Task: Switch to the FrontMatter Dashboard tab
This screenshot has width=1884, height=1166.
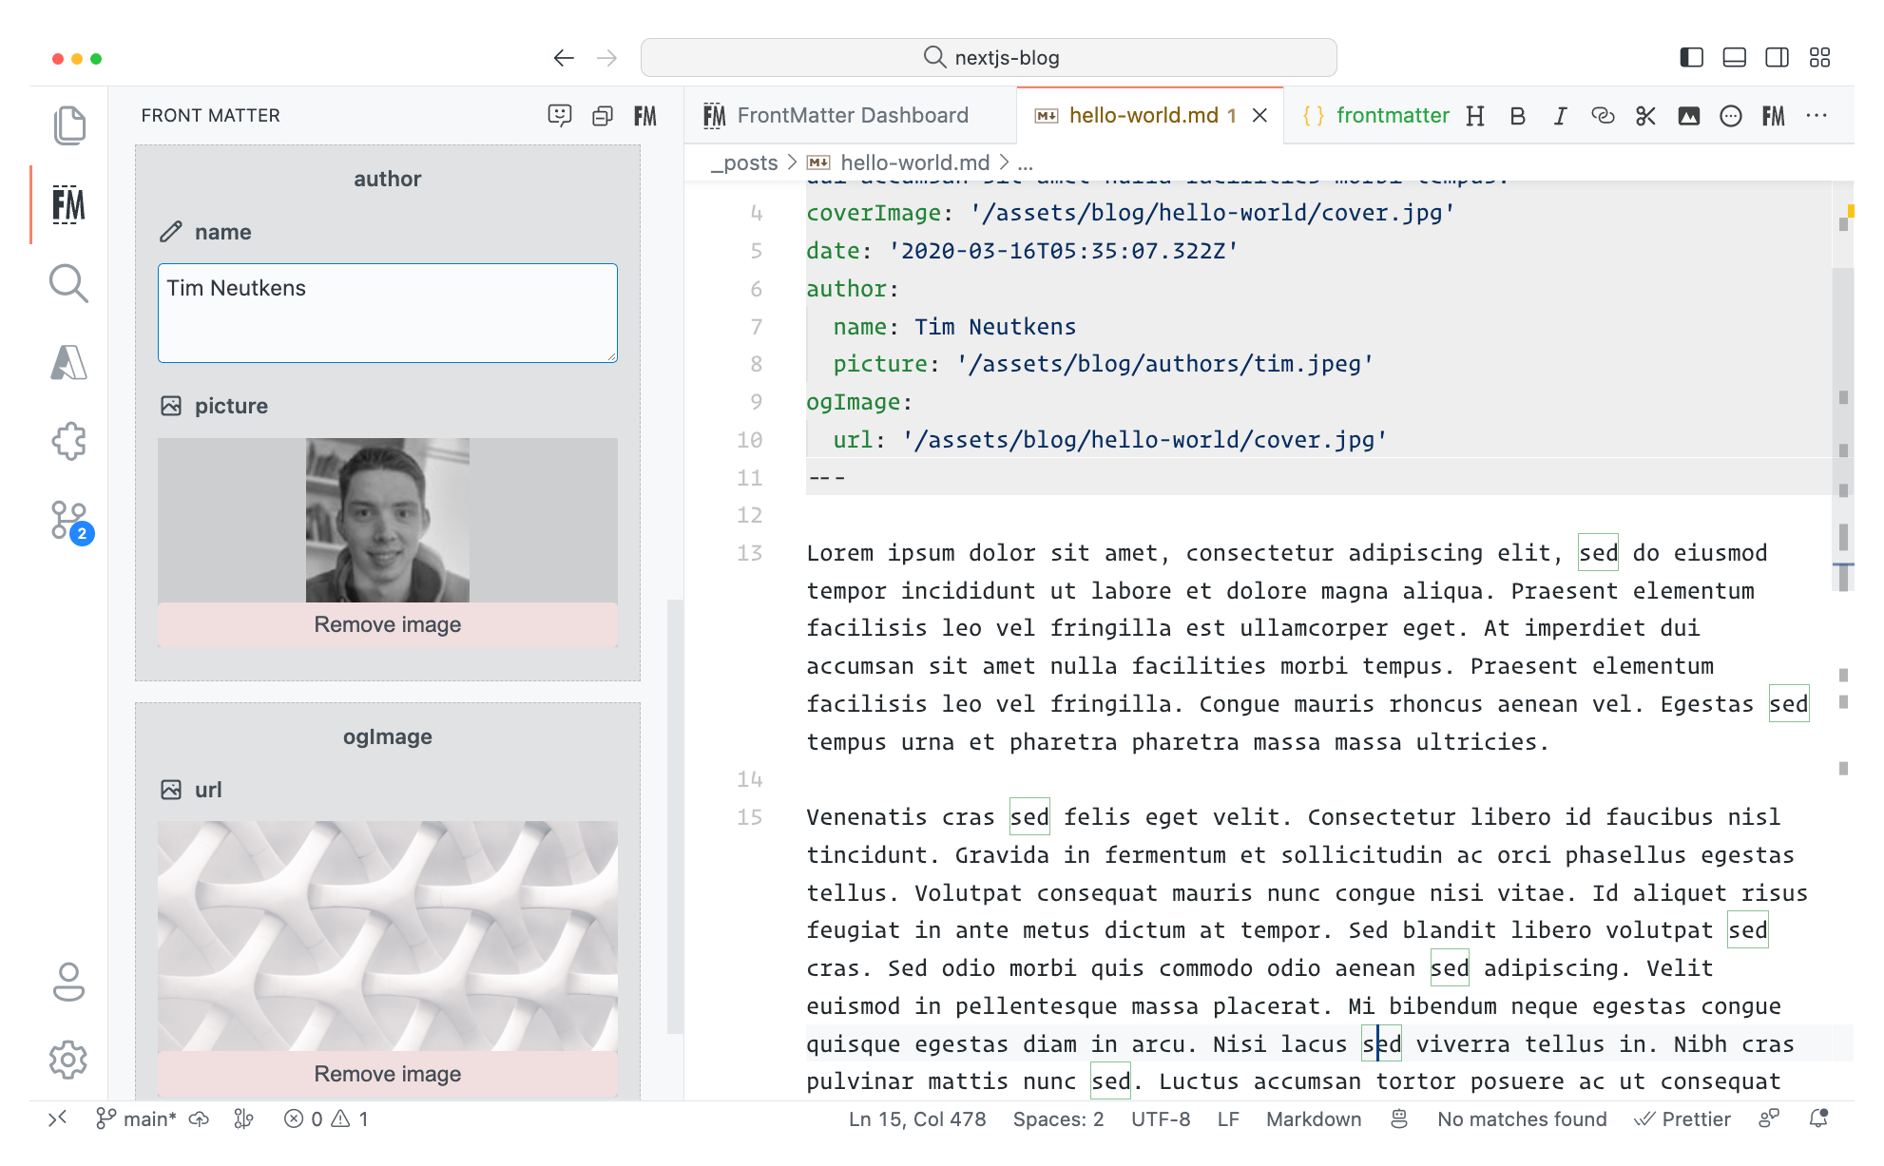Action: [852, 115]
